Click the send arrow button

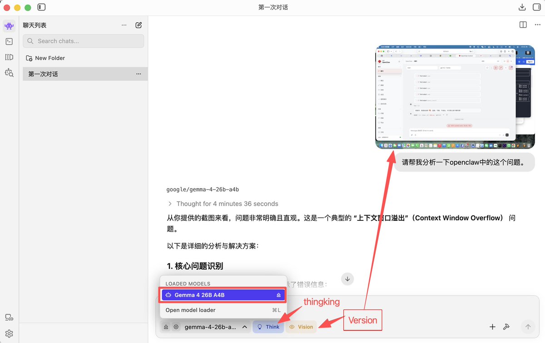528,327
